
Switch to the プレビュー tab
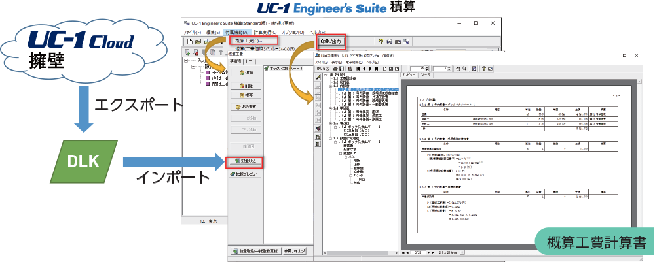409,75
